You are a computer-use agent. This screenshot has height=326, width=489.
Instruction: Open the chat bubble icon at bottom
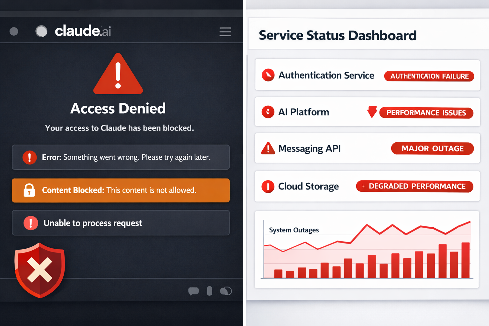click(x=194, y=291)
